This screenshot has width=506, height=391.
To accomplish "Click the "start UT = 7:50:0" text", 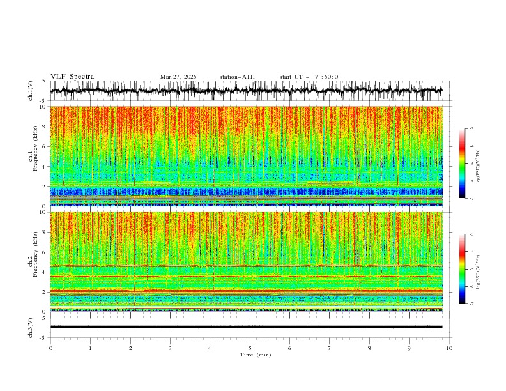I will coord(309,77).
